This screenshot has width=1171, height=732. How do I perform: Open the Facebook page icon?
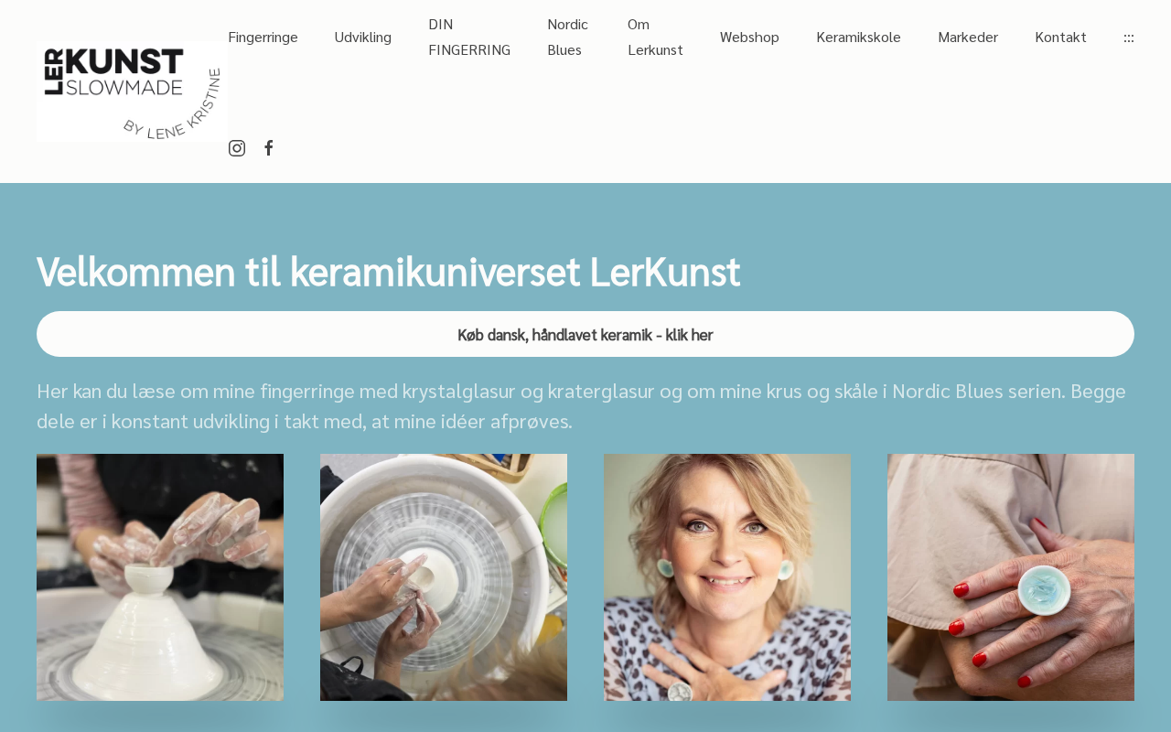click(x=269, y=148)
